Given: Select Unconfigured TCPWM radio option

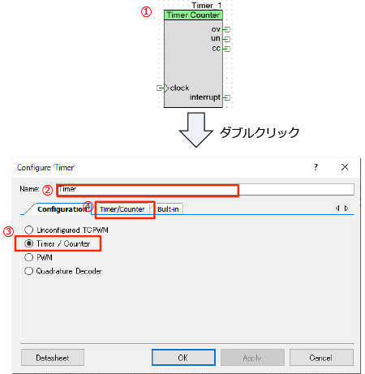Looking at the screenshot, I should (28, 230).
